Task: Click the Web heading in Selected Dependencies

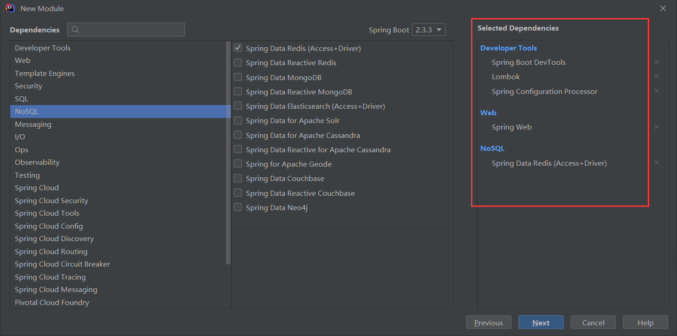Action: [x=488, y=112]
